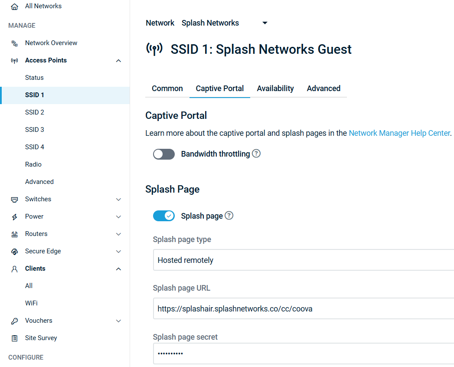Click the Vouchers key icon

(x=14, y=321)
